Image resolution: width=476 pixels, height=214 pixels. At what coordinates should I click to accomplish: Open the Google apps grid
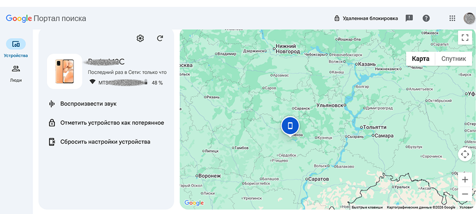[x=452, y=18]
